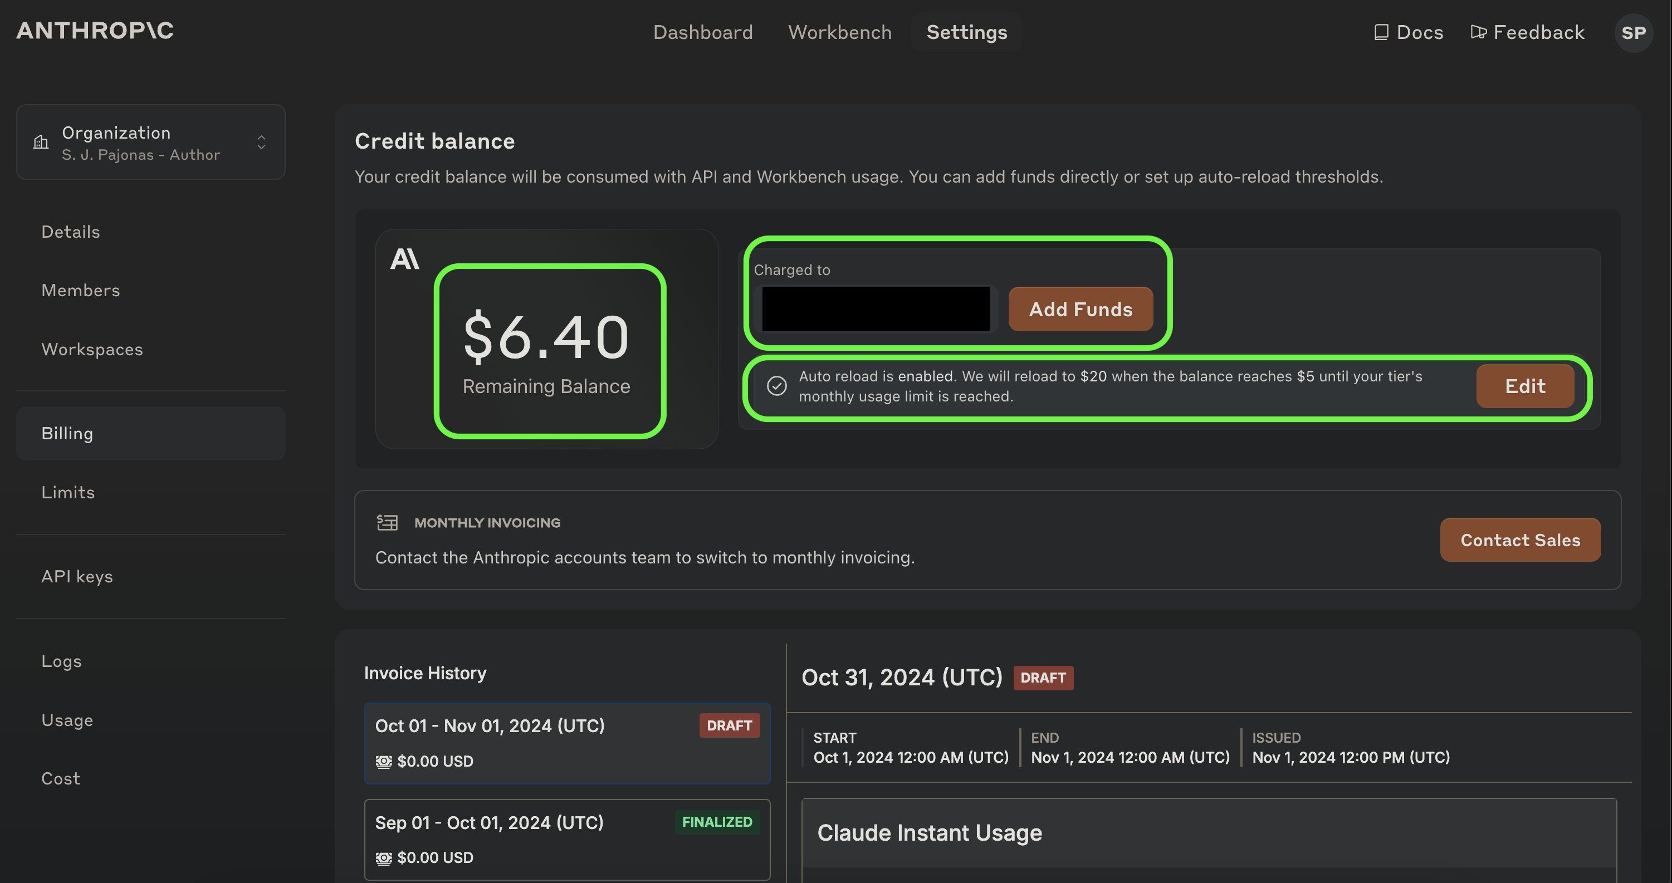Expand the Organization selector dropdown
Screen dimensions: 1672x883
pyautogui.click(x=150, y=142)
